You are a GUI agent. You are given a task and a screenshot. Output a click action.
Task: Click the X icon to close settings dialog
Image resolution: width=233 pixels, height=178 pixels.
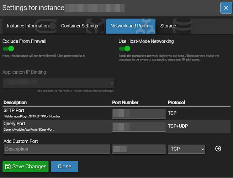tap(226, 8)
